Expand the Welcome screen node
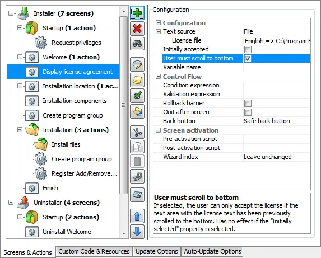Image resolution: width=321 pixels, height=258 pixels. (x=20, y=57)
